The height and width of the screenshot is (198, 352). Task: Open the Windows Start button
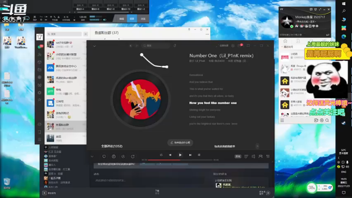(344, 4)
